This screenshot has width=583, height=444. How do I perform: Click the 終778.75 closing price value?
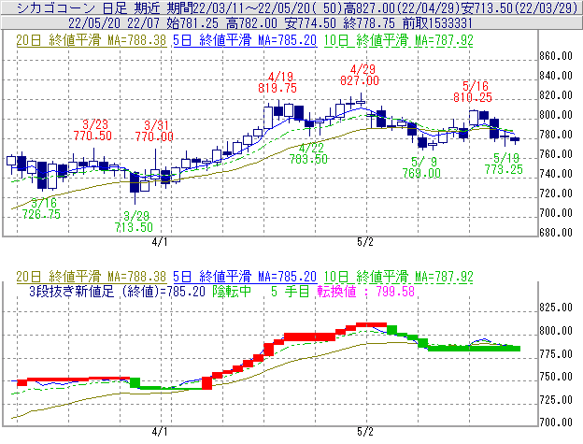369,23
